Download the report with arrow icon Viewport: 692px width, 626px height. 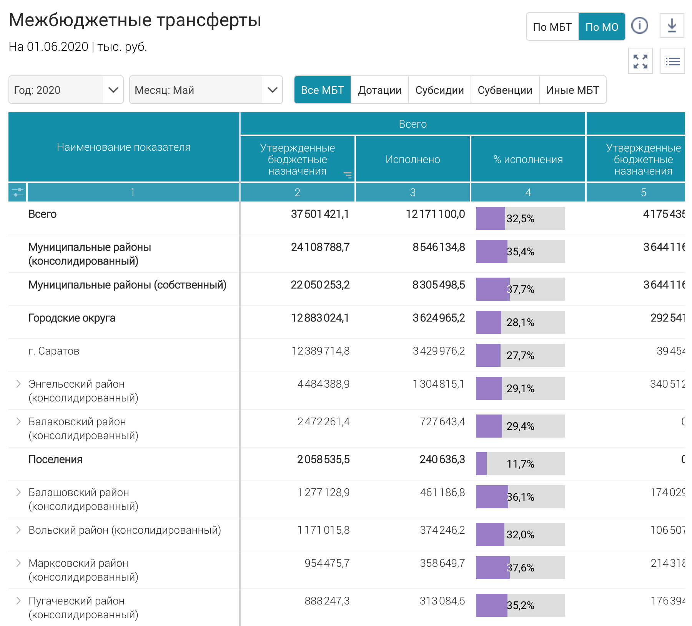tap(672, 26)
